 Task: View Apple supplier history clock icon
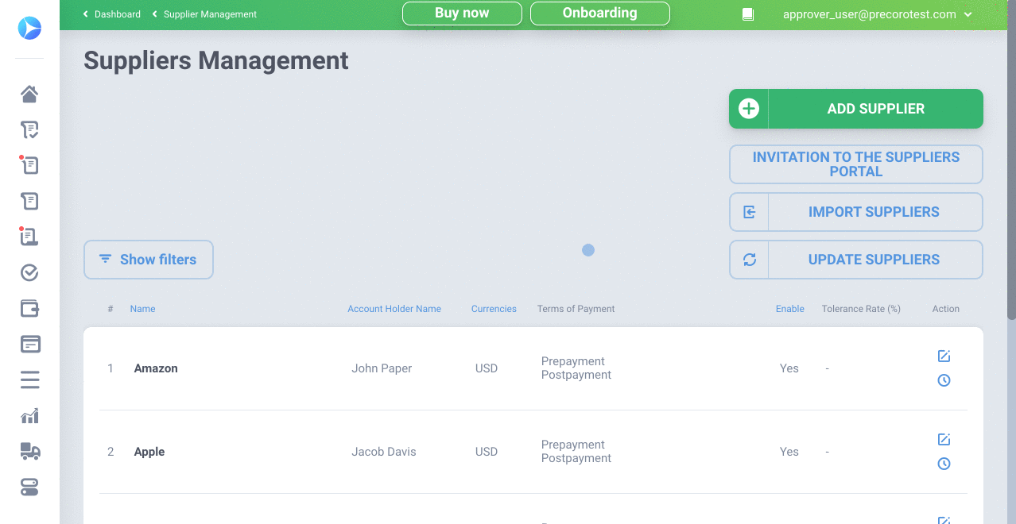(944, 464)
